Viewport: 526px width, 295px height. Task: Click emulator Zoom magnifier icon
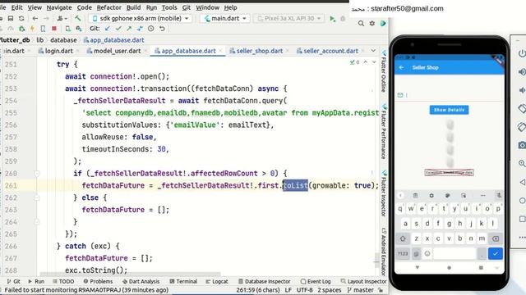click(522, 164)
